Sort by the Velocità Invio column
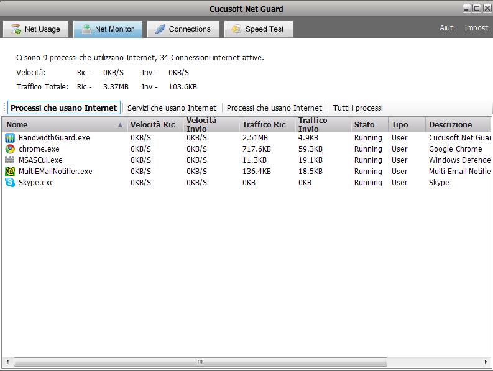Screen dimensions: 493x371 point(211,125)
